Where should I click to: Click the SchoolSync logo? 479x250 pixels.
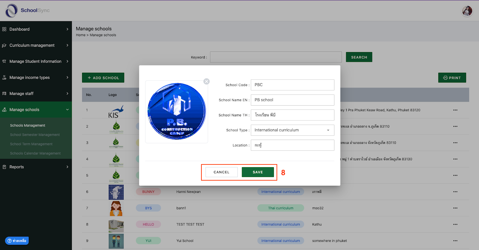coord(27,10)
